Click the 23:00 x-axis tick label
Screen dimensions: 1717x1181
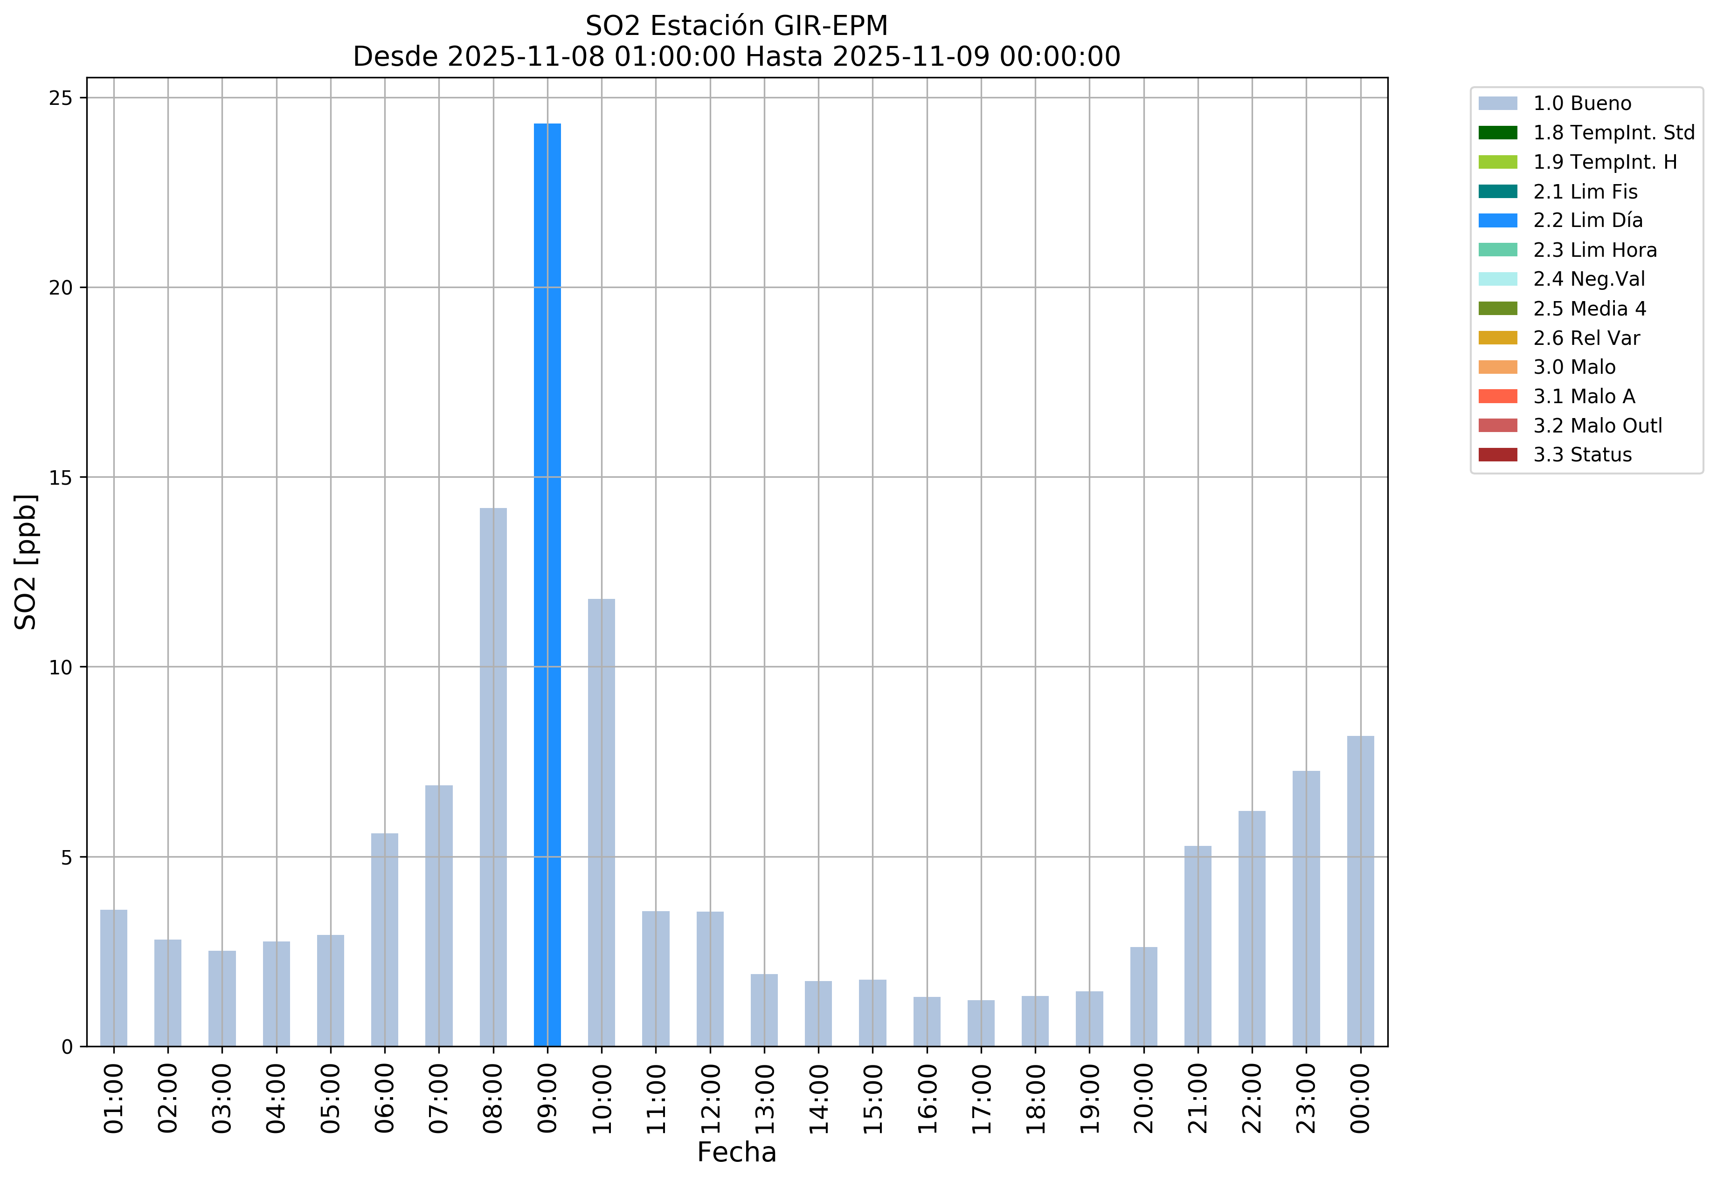(1305, 1098)
